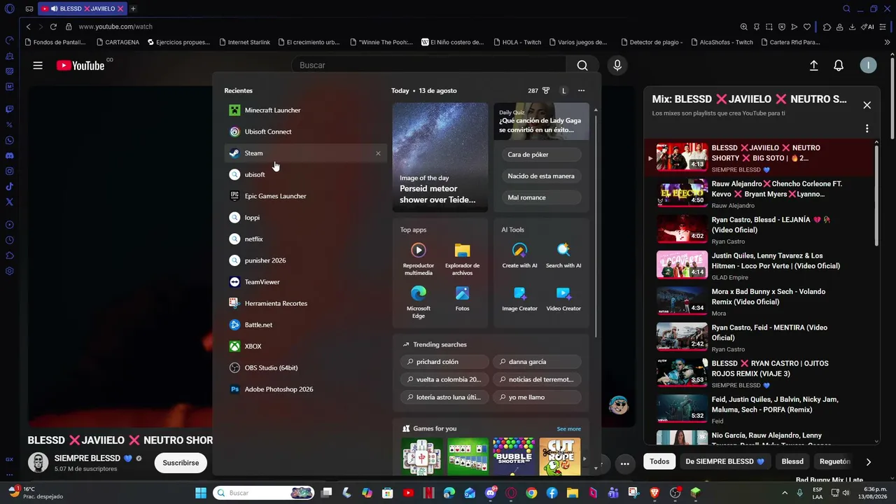Answer the quiz with 'Mal romance'

tap(541, 197)
